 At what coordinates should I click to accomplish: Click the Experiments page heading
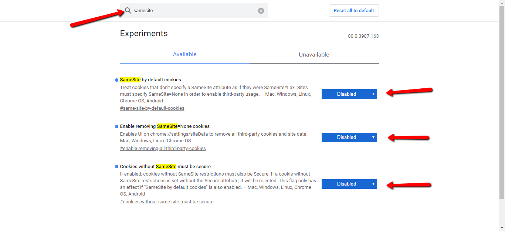pos(144,34)
